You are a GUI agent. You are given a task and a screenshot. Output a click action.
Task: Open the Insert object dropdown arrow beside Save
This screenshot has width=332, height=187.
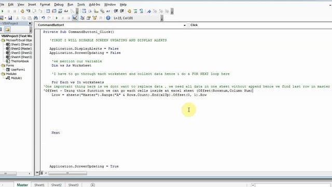coord(5,18)
